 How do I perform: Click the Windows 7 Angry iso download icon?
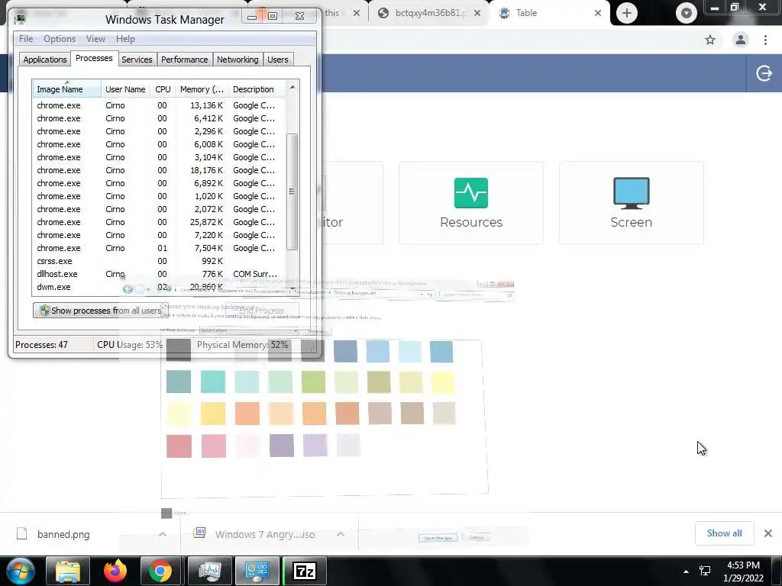199,533
